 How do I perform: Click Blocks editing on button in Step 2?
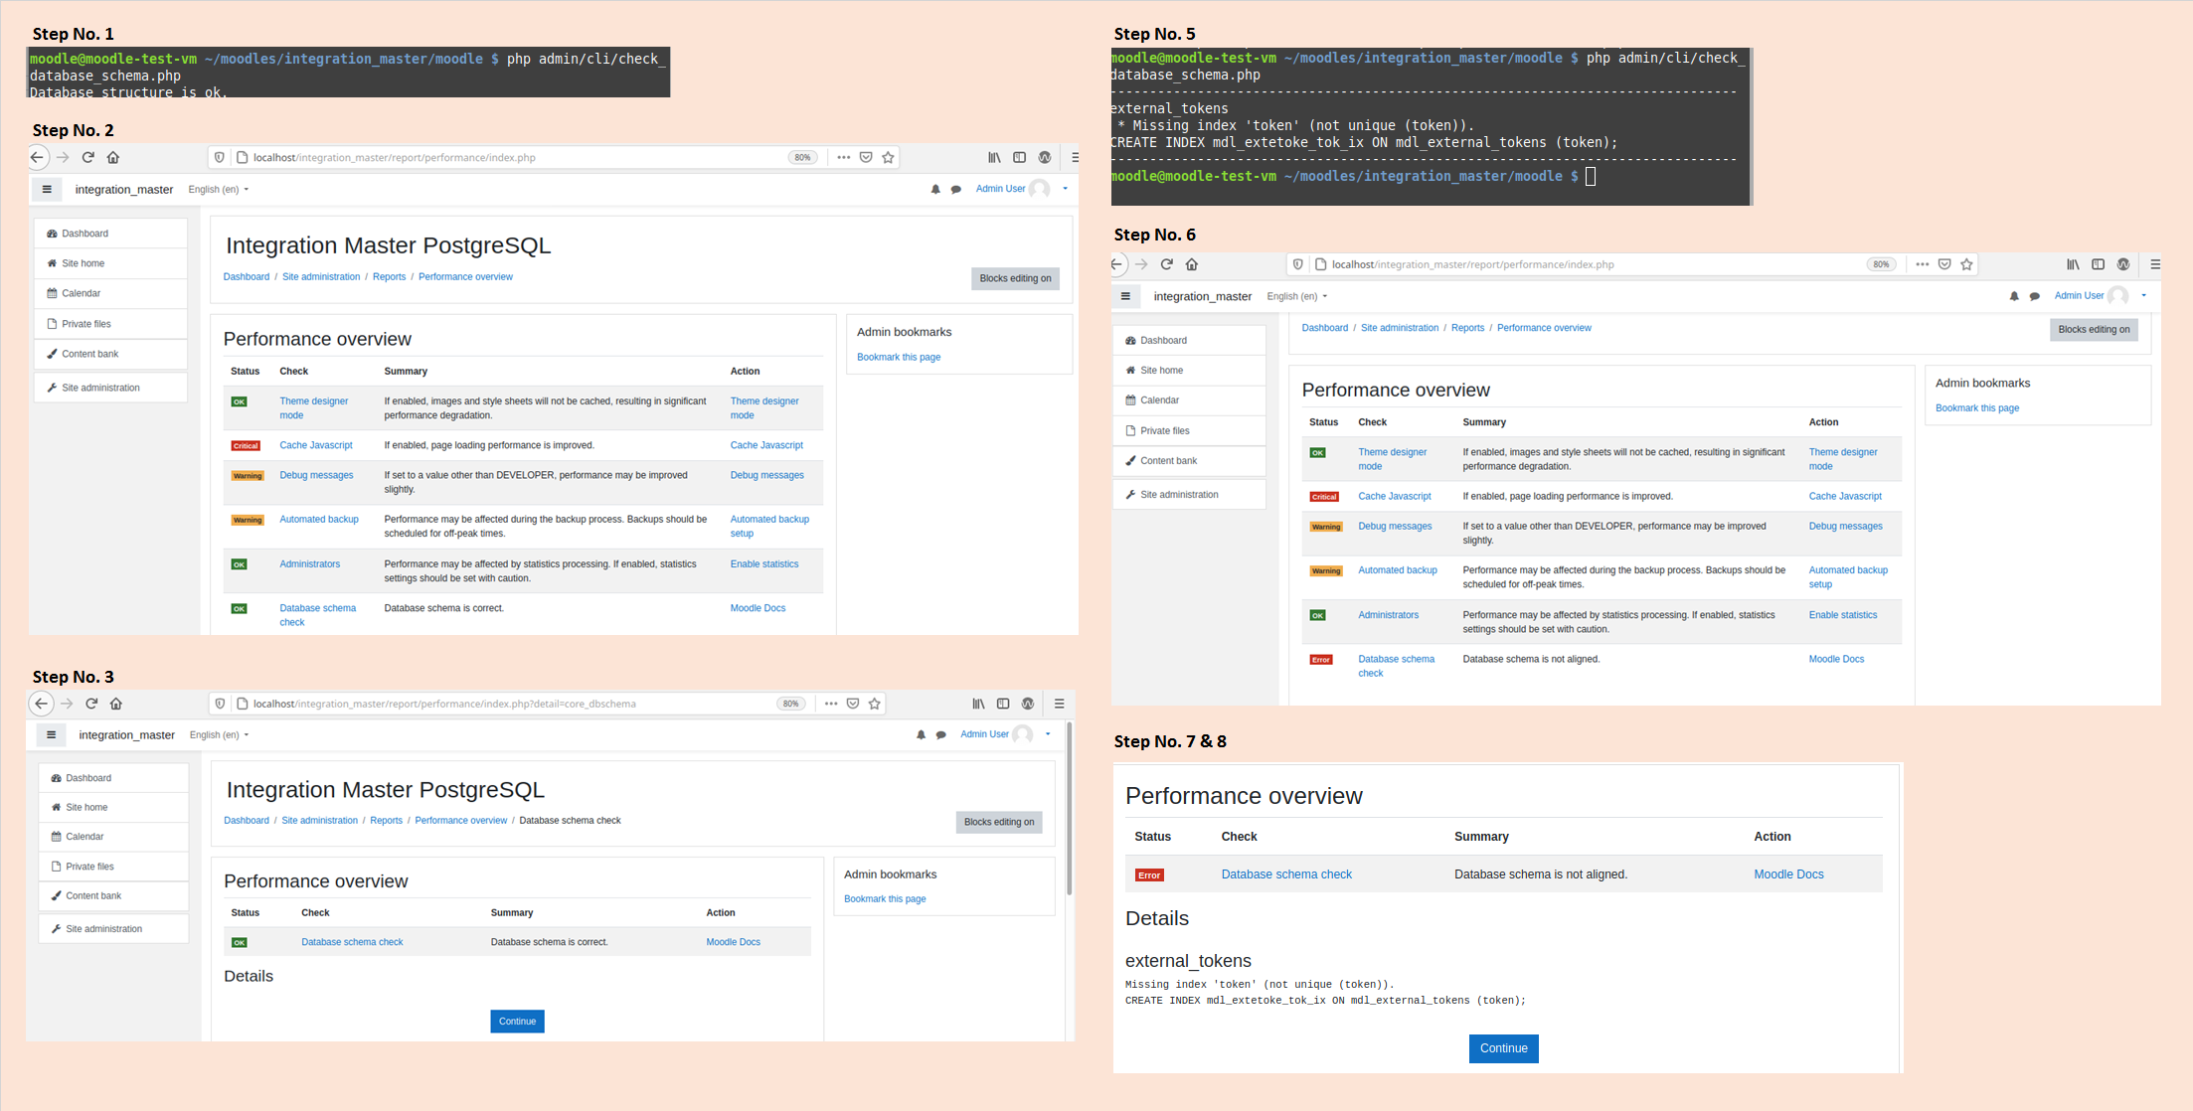[x=1015, y=278]
